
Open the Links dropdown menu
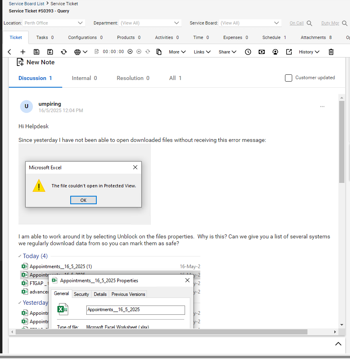click(x=202, y=52)
